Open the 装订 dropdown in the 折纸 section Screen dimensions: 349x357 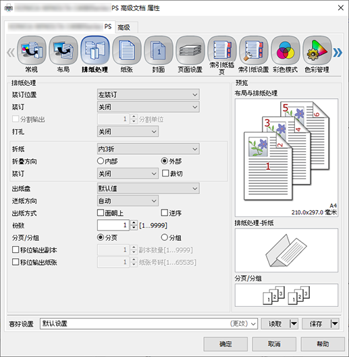(x=128, y=174)
